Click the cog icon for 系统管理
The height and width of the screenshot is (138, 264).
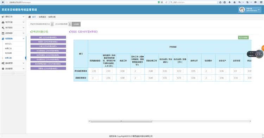coord(3,69)
